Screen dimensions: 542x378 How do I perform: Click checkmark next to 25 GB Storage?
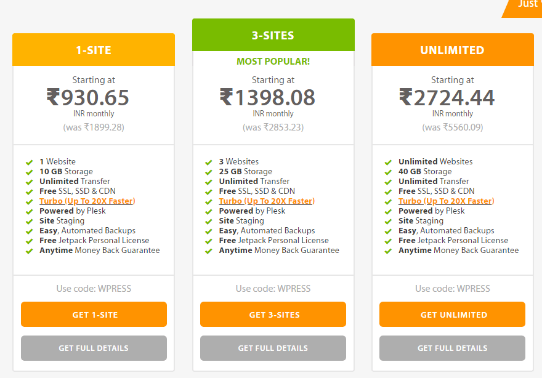click(x=208, y=172)
